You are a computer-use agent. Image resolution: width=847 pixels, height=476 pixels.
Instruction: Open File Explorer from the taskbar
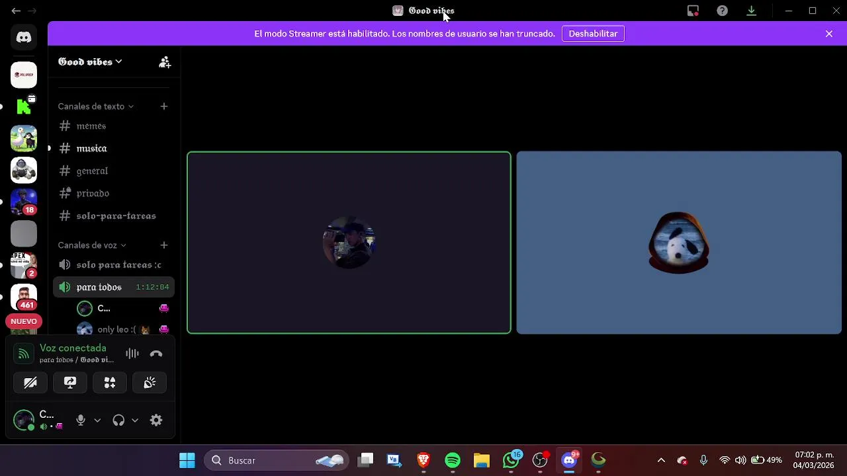coord(482,460)
